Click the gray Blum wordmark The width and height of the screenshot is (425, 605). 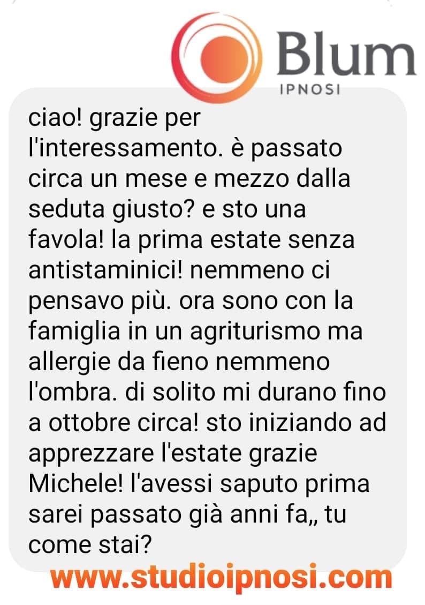click(x=346, y=53)
